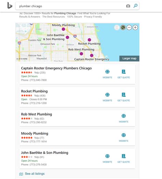
Task: Select Rob West Plumbing map pin
Action: [x=81, y=54]
